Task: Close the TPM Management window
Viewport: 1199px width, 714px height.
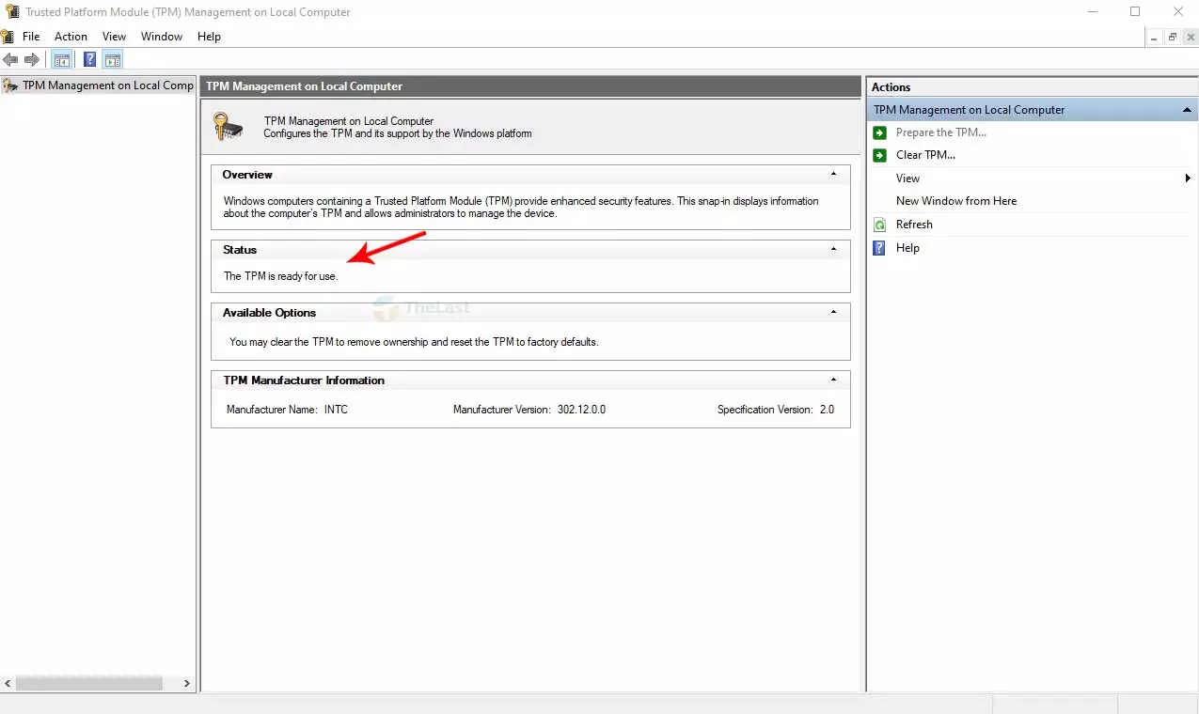Action: [x=1177, y=12]
